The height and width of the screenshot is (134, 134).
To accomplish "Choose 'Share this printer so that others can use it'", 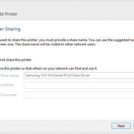I will tap(48, 69).
